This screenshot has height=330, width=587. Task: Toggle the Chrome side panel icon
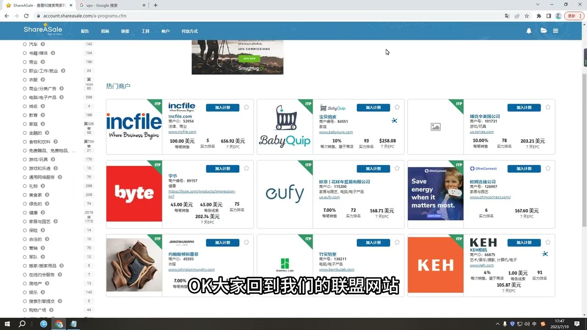point(548,16)
